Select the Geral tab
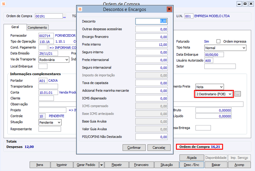 pos(15,27)
